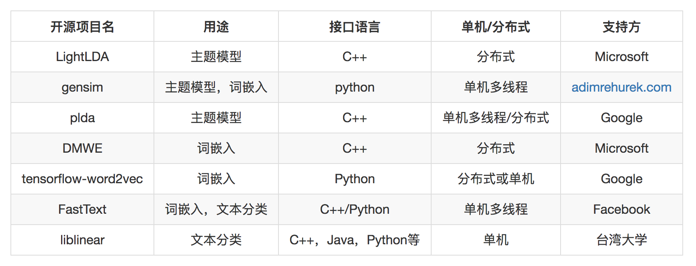Click the 接口语言 header cell
696x266 pixels.
354,27
